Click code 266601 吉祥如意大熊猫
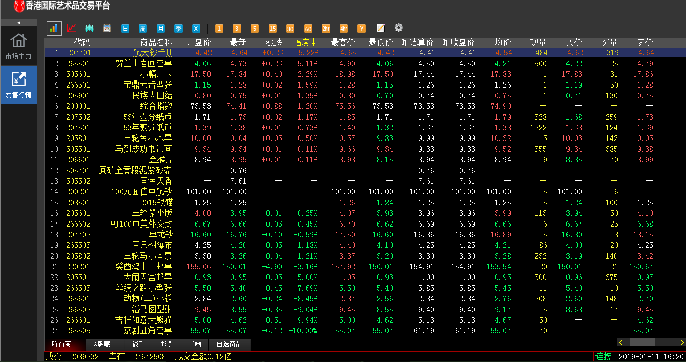The width and height of the screenshot is (686, 362). (78, 320)
